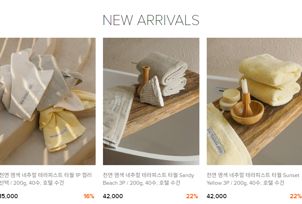The height and width of the screenshot is (204, 302).
Task: Click the folded gray towel stack on wood
Action: (162, 74)
